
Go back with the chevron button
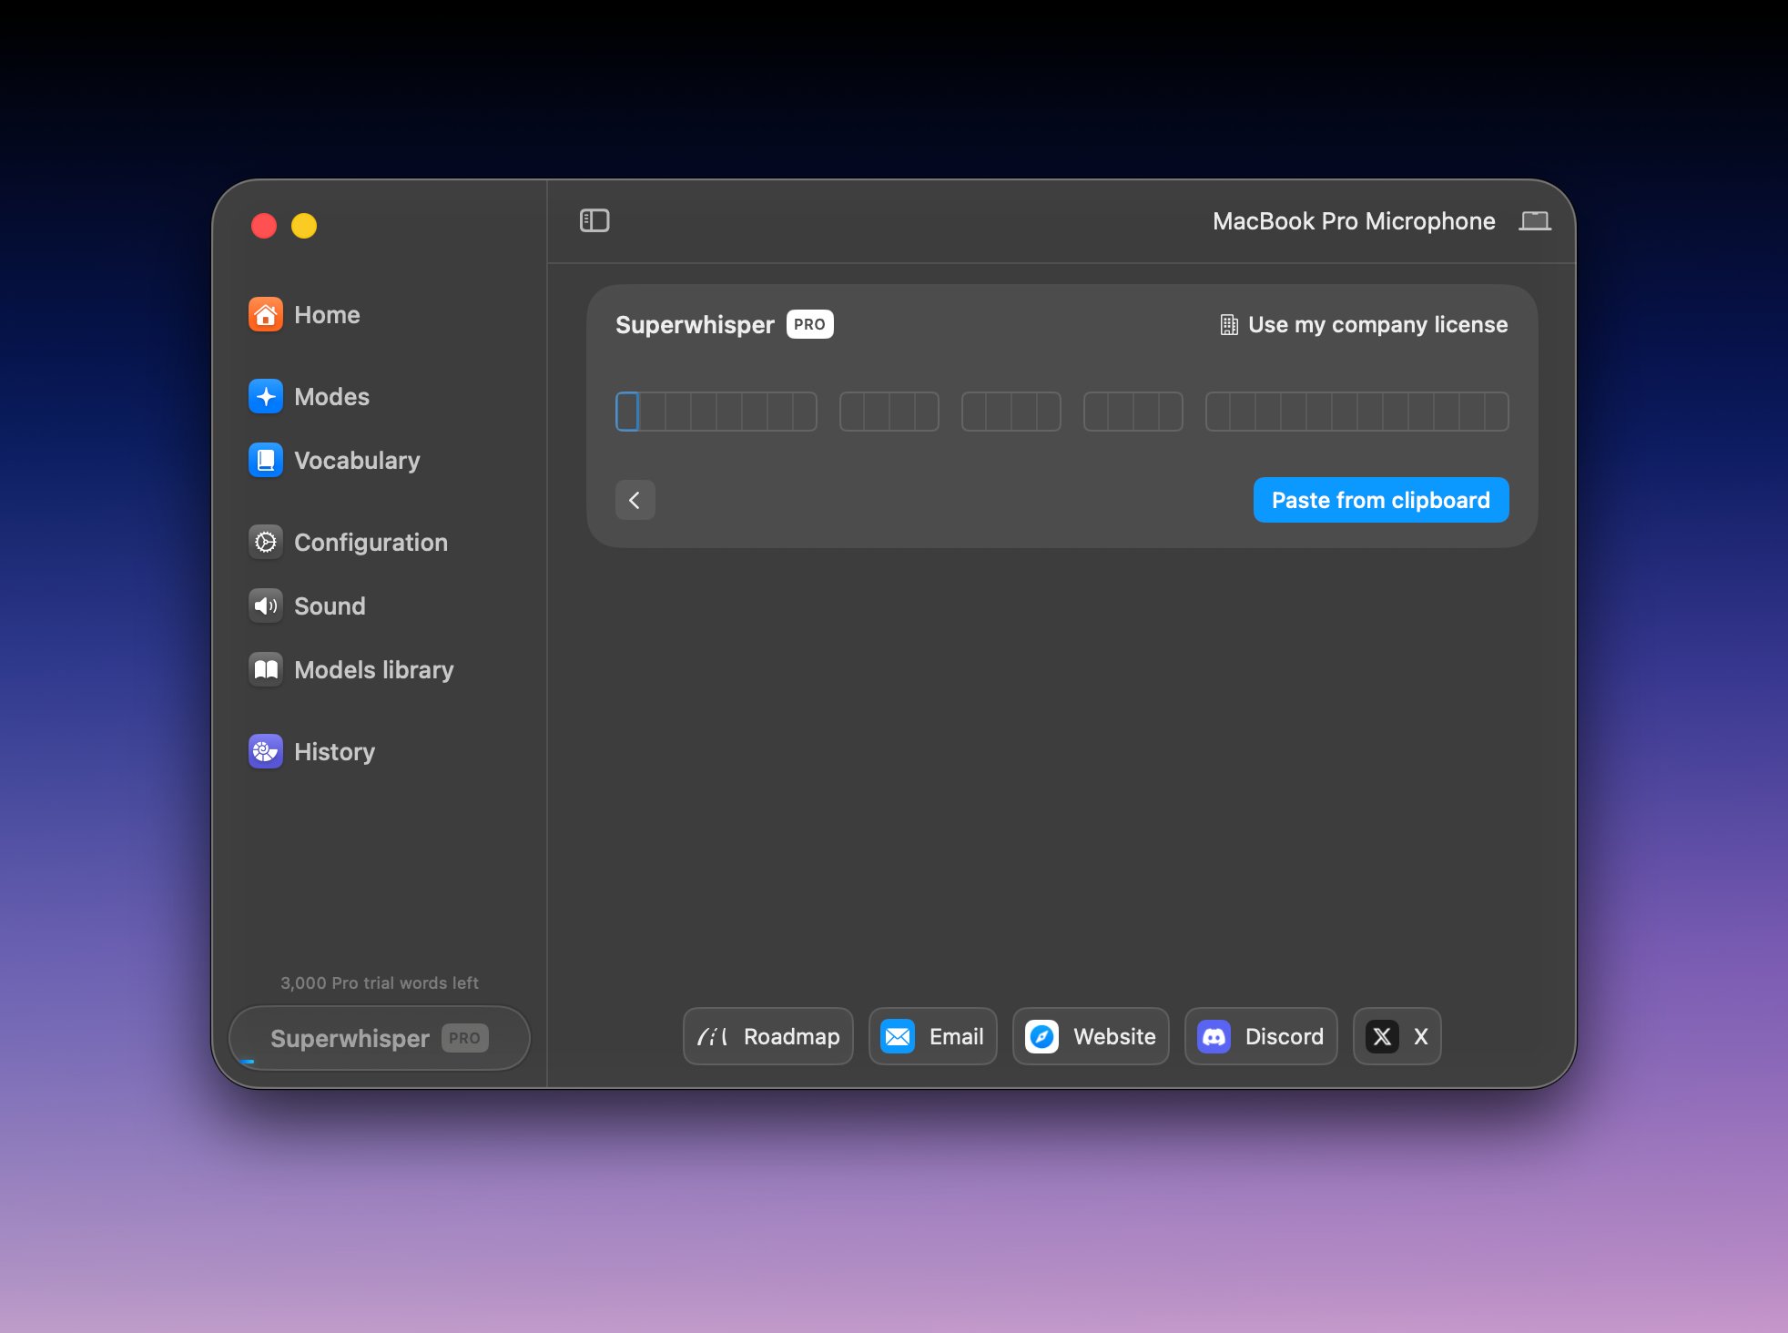coord(635,500)
